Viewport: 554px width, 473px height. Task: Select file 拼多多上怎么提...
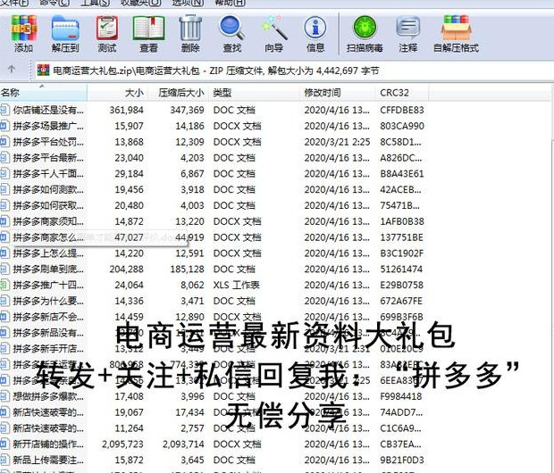48,253
